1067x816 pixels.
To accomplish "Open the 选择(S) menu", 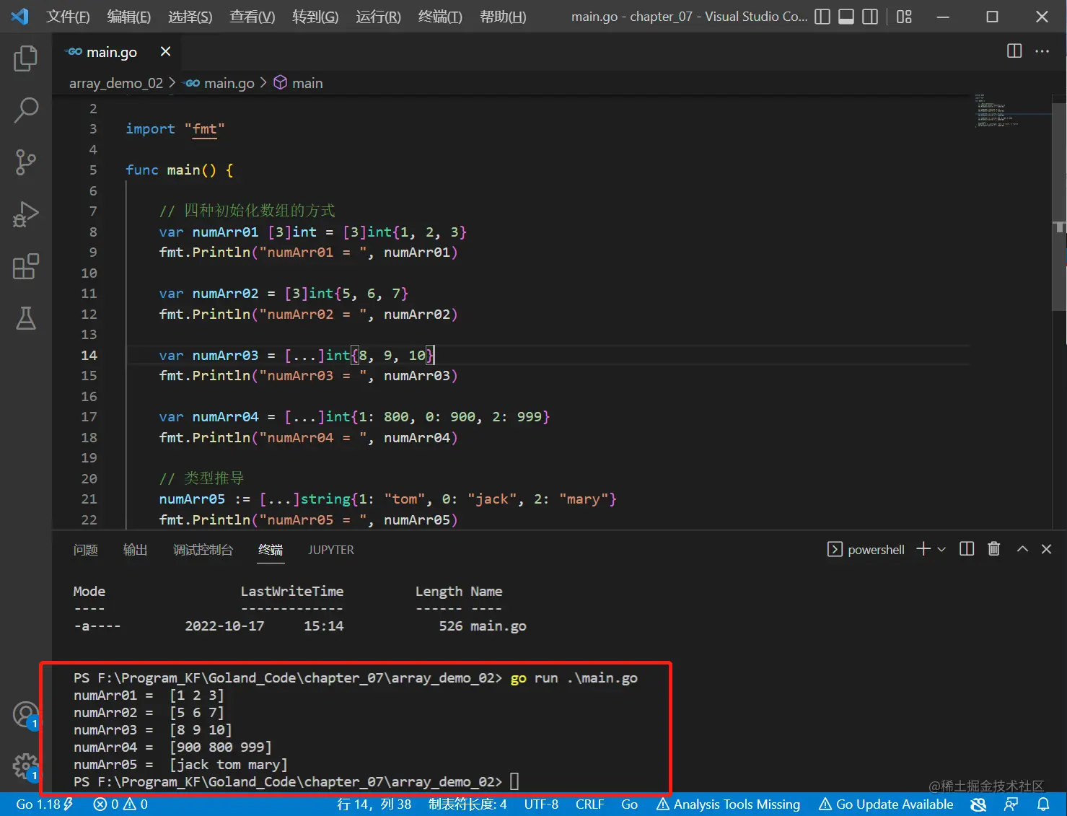I will [x=190, y=17].
